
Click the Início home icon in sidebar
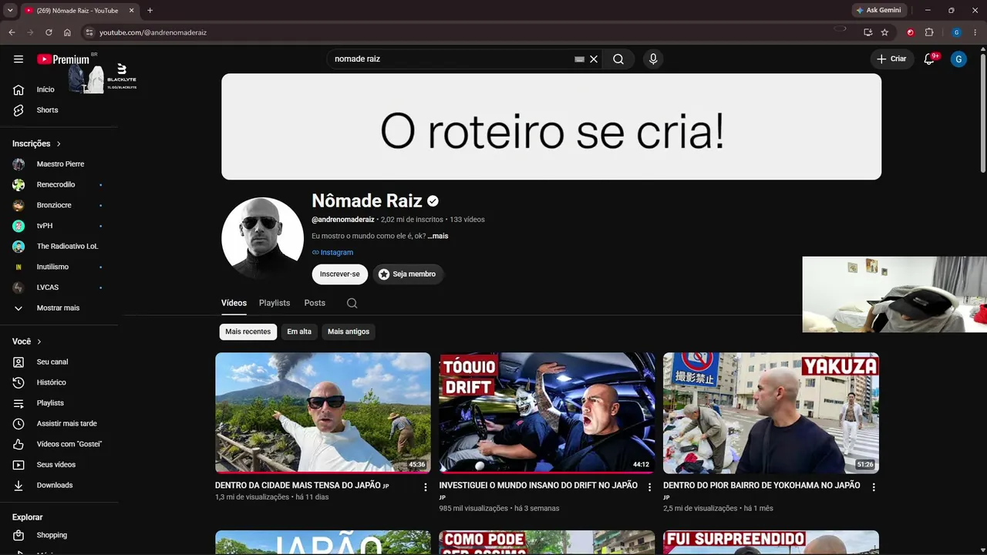pos(19,89)
